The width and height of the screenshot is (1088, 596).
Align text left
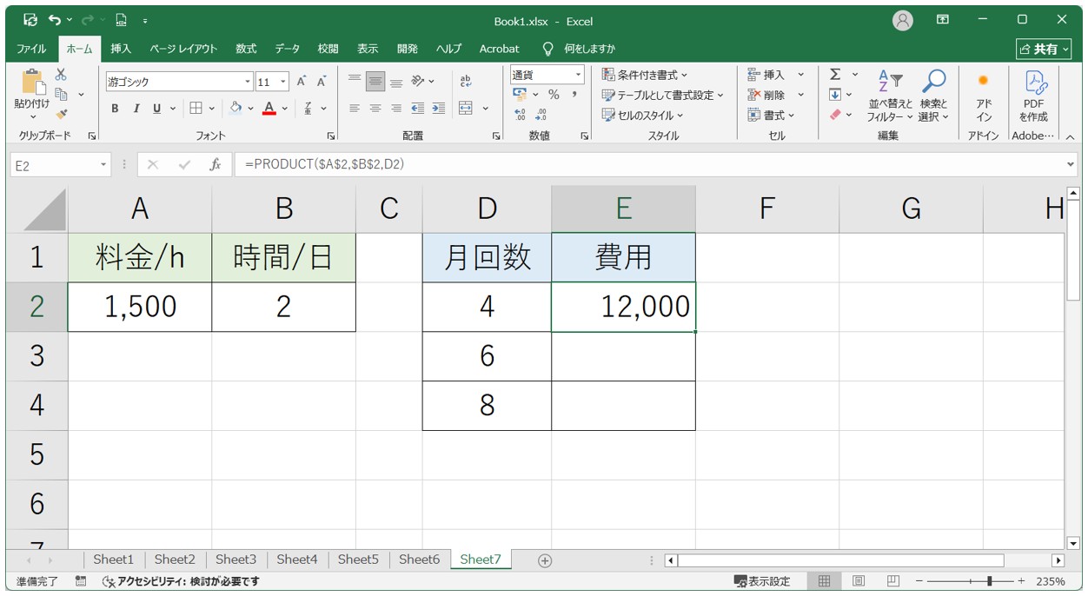[355, 109]
